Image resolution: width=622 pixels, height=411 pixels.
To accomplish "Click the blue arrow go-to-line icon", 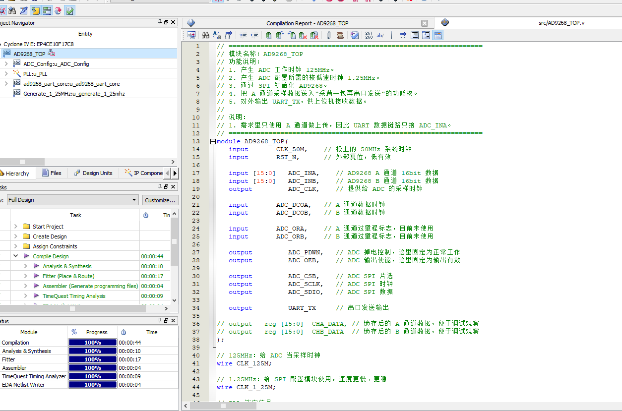I will (x=403, y=35).
